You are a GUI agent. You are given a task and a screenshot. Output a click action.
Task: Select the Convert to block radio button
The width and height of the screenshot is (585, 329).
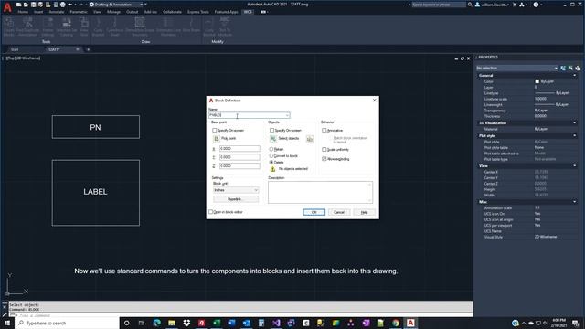(x=271, y=156)
